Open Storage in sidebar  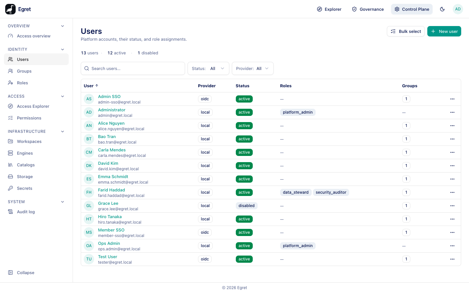(36, 177)
